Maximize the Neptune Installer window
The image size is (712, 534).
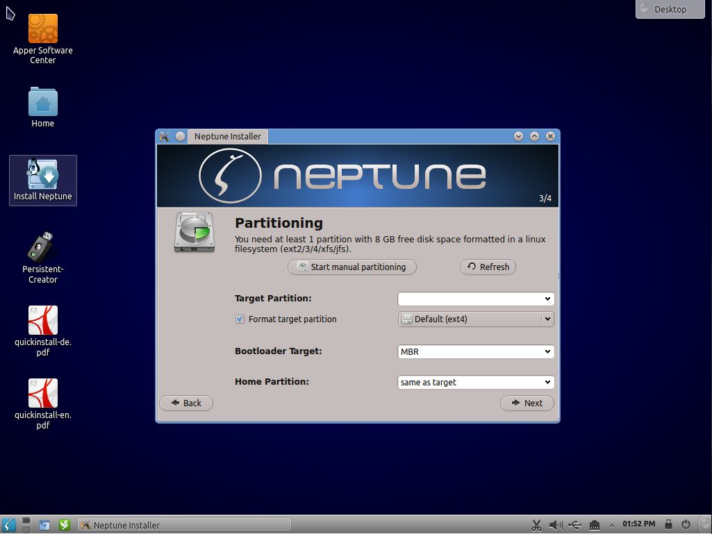(534, 136)
